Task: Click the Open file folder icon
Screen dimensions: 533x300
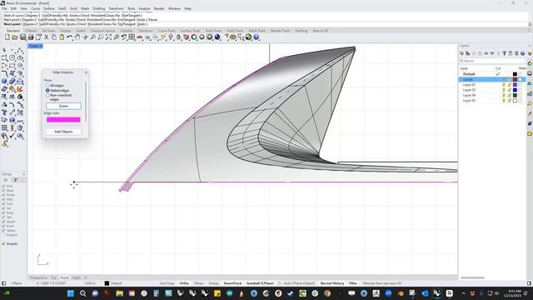Action: point(15,37)
